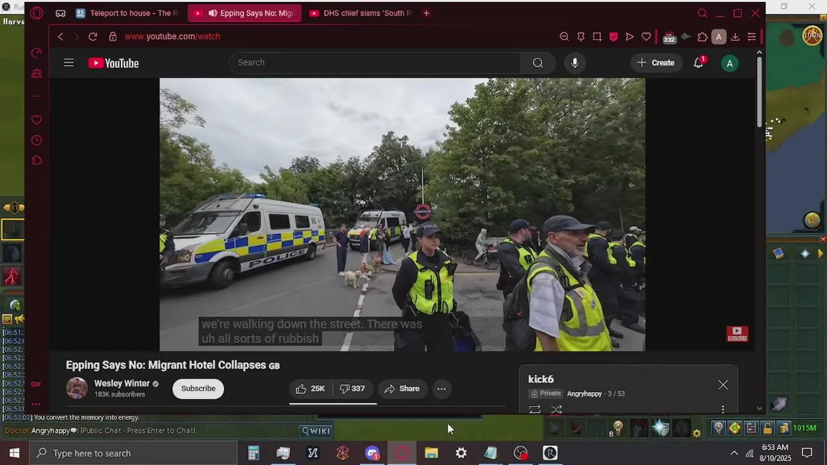The height and width of the screenshot is (465, 827).
Task: Open Opera GX menu logo
Action: pos(37,13)
